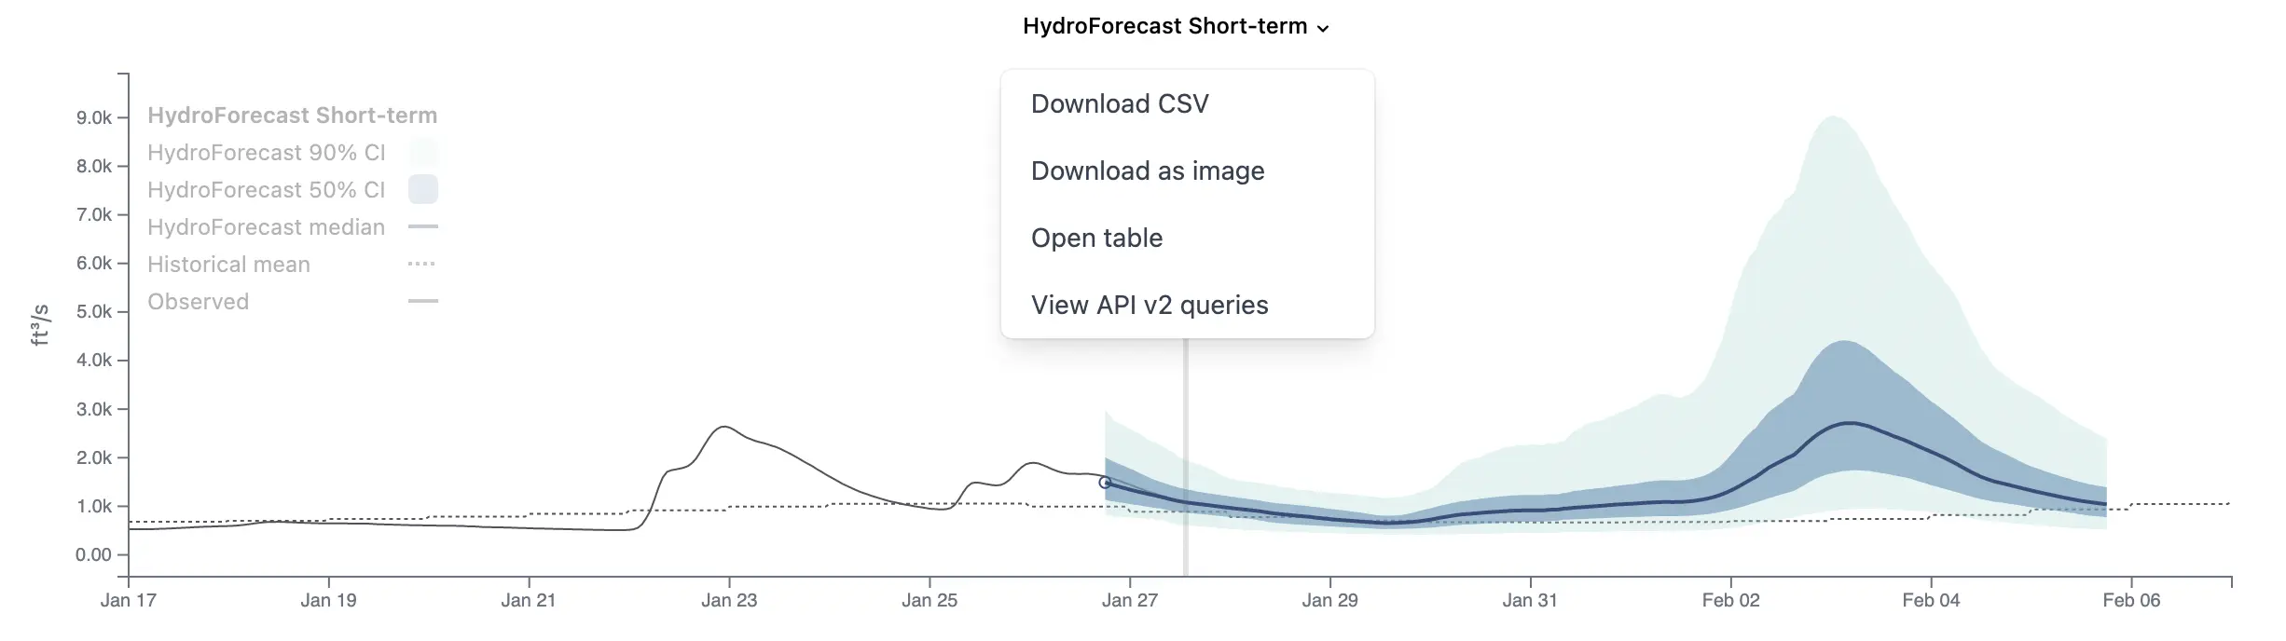Click the 50% CI blue-gray swatch
2286x641 pixels.
[423, 189]
